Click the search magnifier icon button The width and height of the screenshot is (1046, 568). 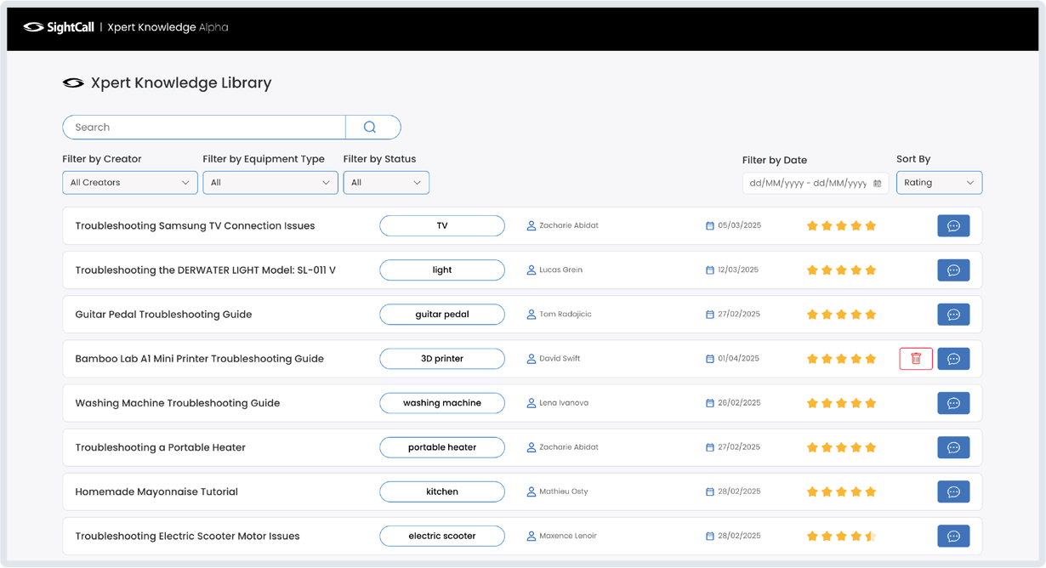pos(370,128)
